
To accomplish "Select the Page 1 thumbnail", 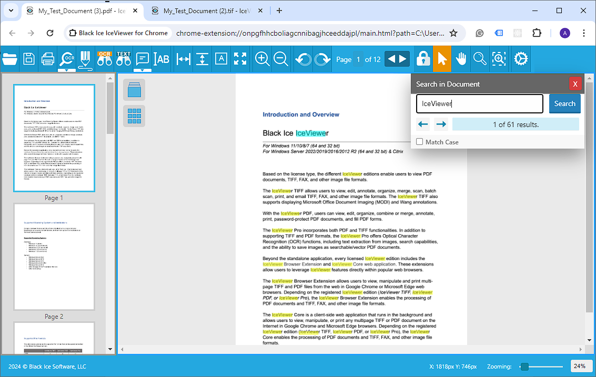I will click(x=54, y=138).
